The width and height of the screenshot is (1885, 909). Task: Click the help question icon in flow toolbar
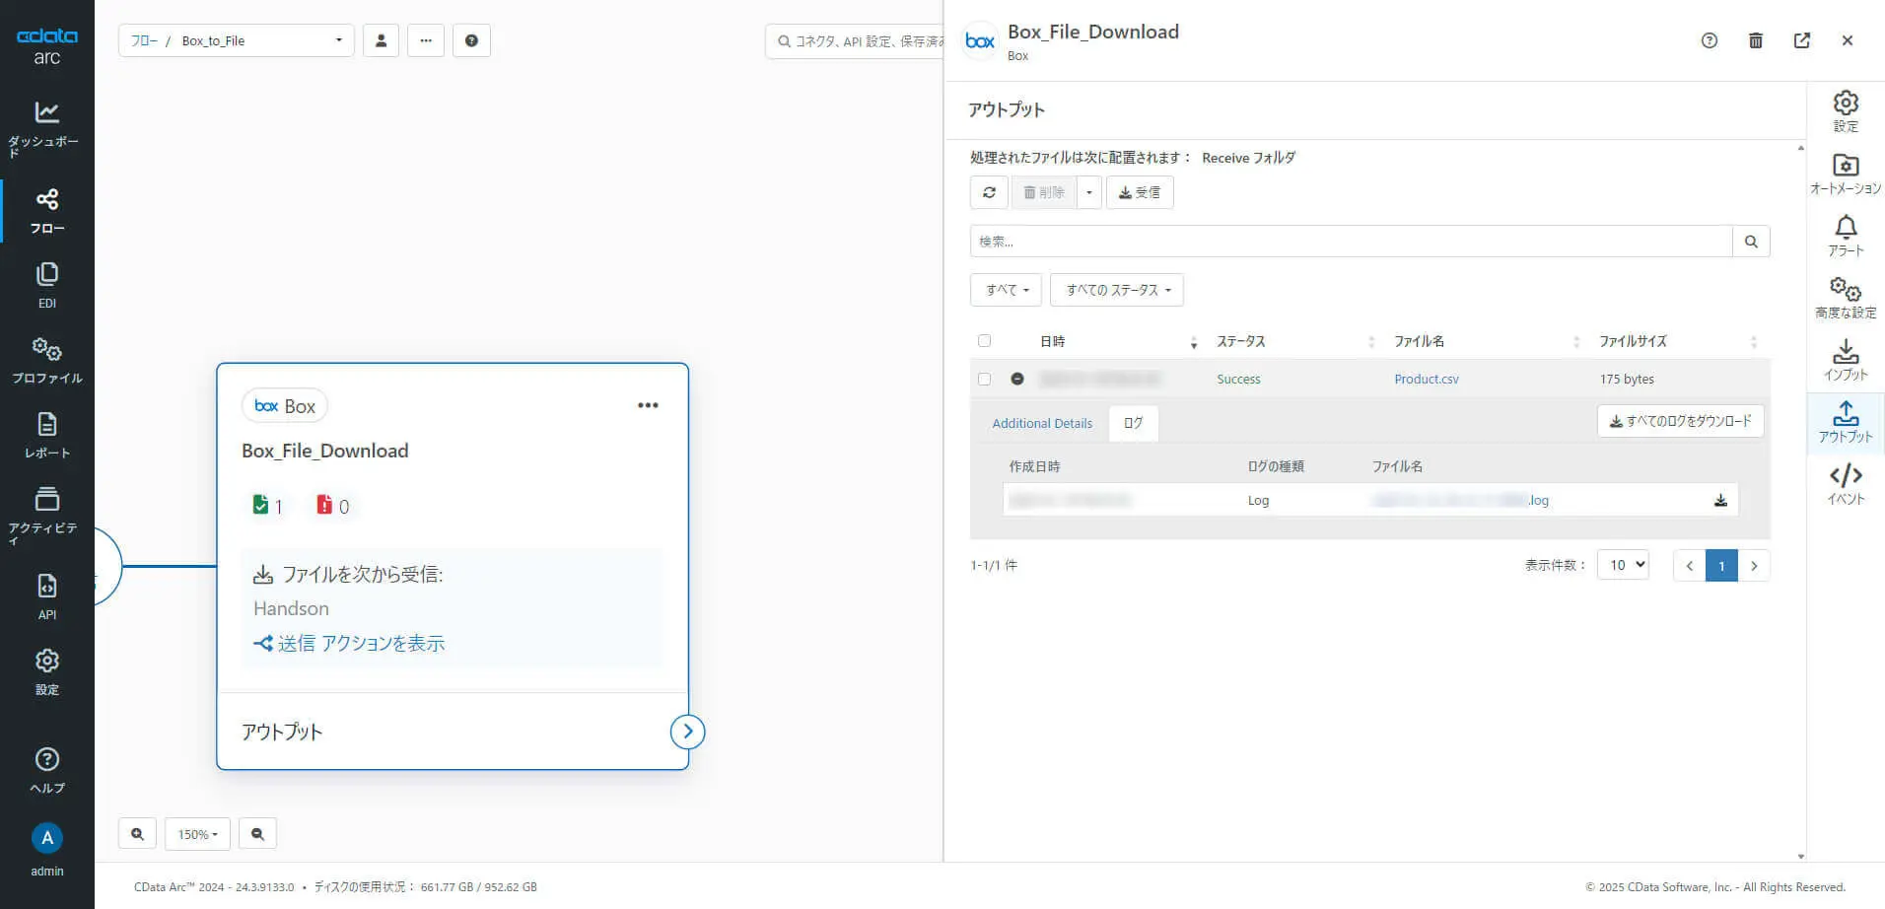click(x=471, y=40)
